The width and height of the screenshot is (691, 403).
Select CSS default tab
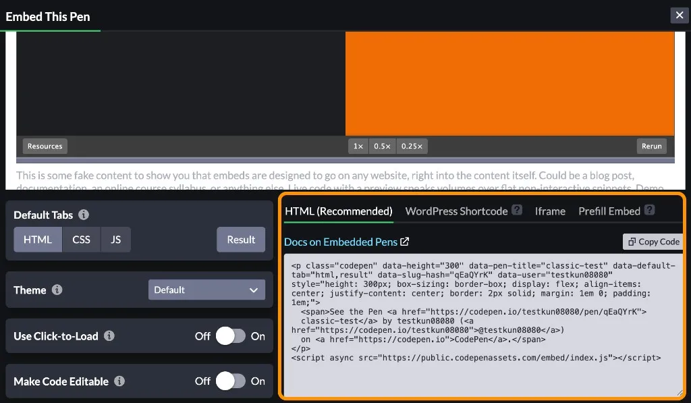[82, 240]
